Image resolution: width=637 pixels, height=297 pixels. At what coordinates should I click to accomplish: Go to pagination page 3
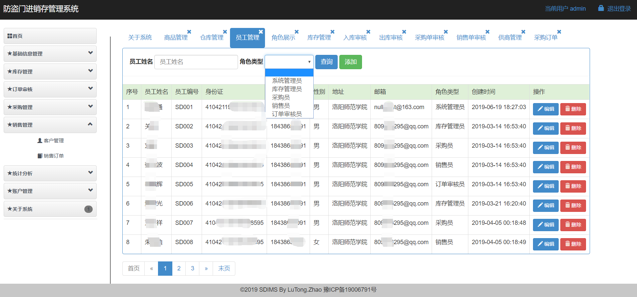(x=193, y=268)
